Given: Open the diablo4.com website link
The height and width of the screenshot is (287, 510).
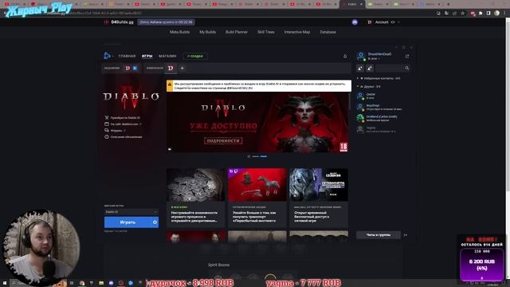Looking at the screenshot, I should pos(123,124).
